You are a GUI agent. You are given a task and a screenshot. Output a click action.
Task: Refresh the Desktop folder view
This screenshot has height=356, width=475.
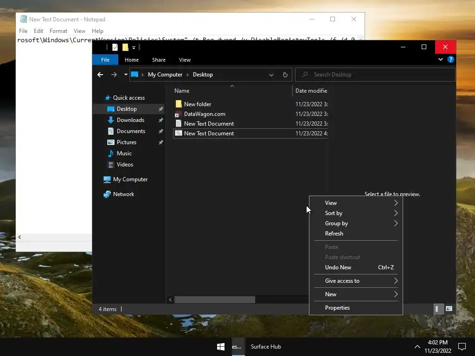pyautogui.click(x=285, y=75)
